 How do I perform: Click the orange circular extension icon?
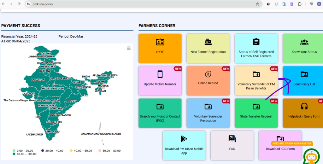[x=268, y=4]
